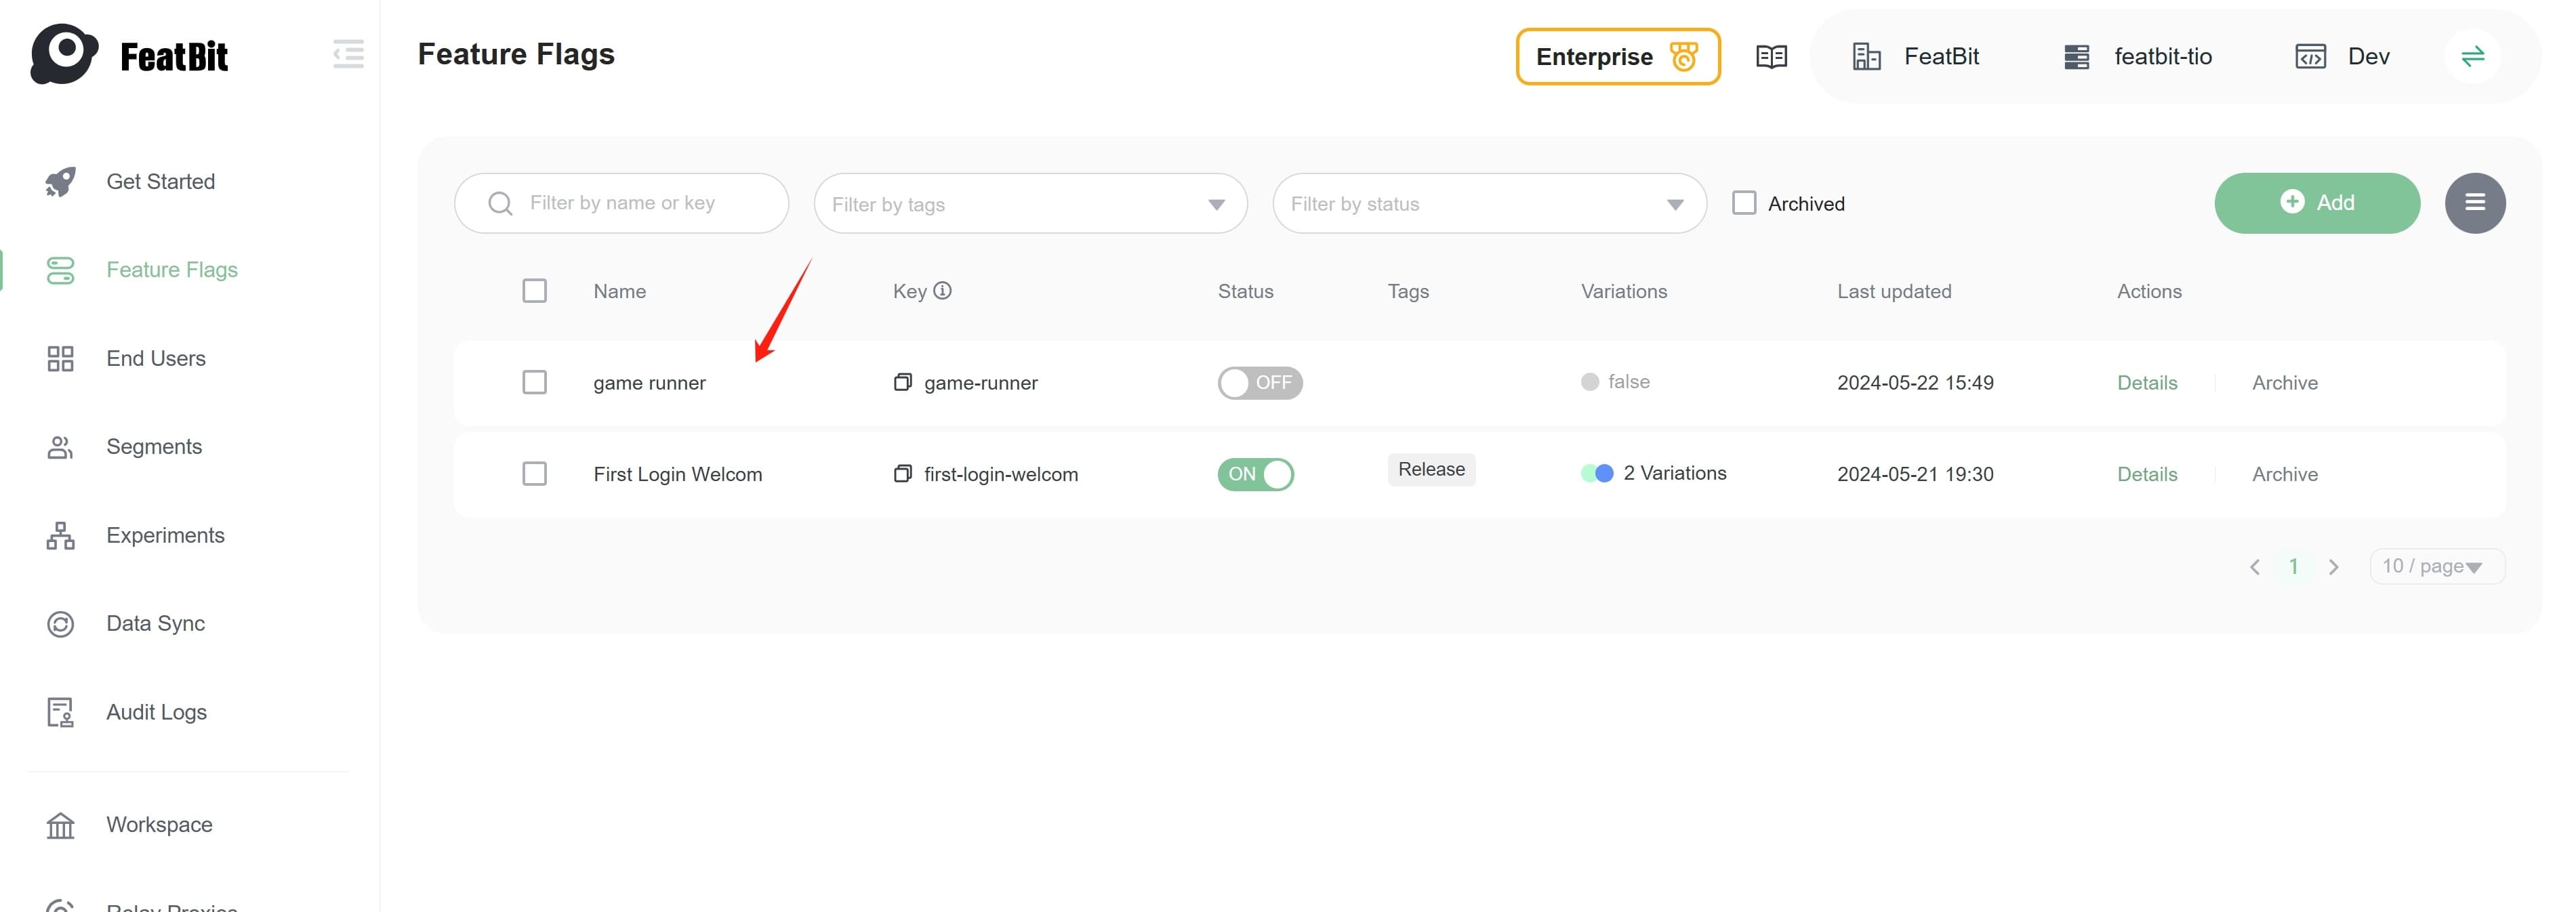Go to Experiments in the sidebar
The height and width of the screenshot is (912, 2576).
pyautogui.click(x=165, y=536)
